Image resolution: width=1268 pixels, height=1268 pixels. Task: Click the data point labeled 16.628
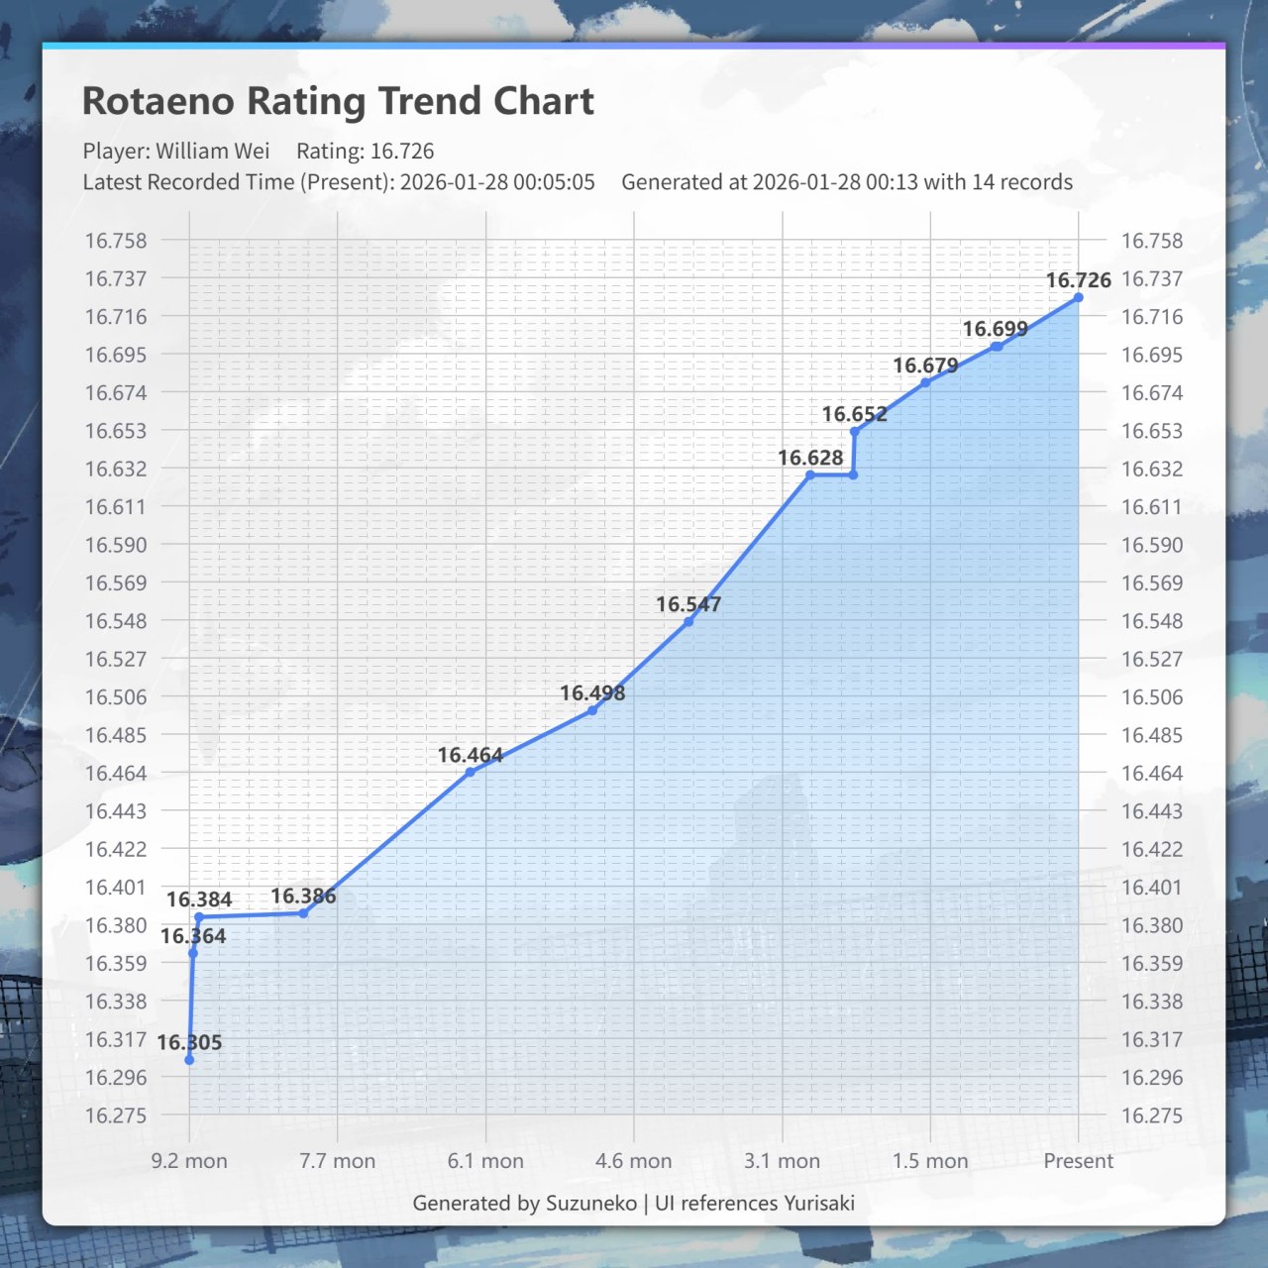click(810, 475)
